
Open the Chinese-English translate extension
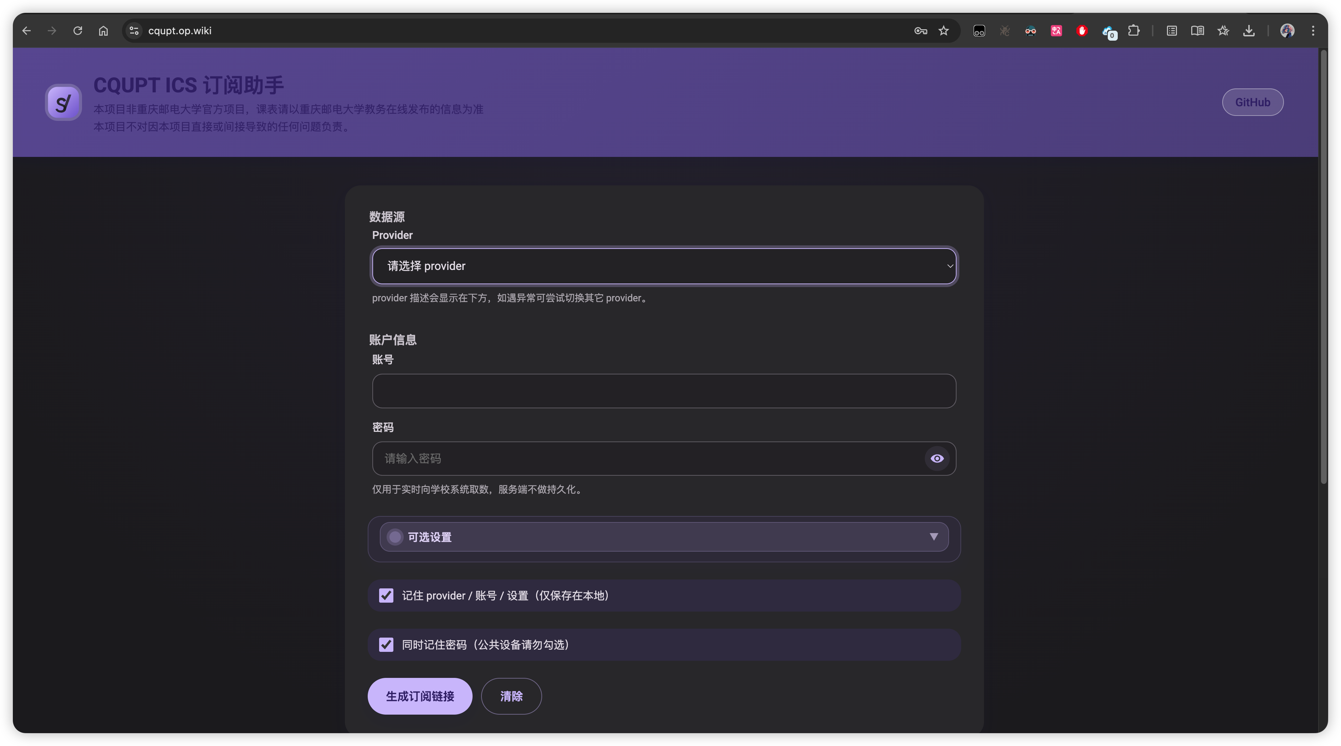(1056, 31)
